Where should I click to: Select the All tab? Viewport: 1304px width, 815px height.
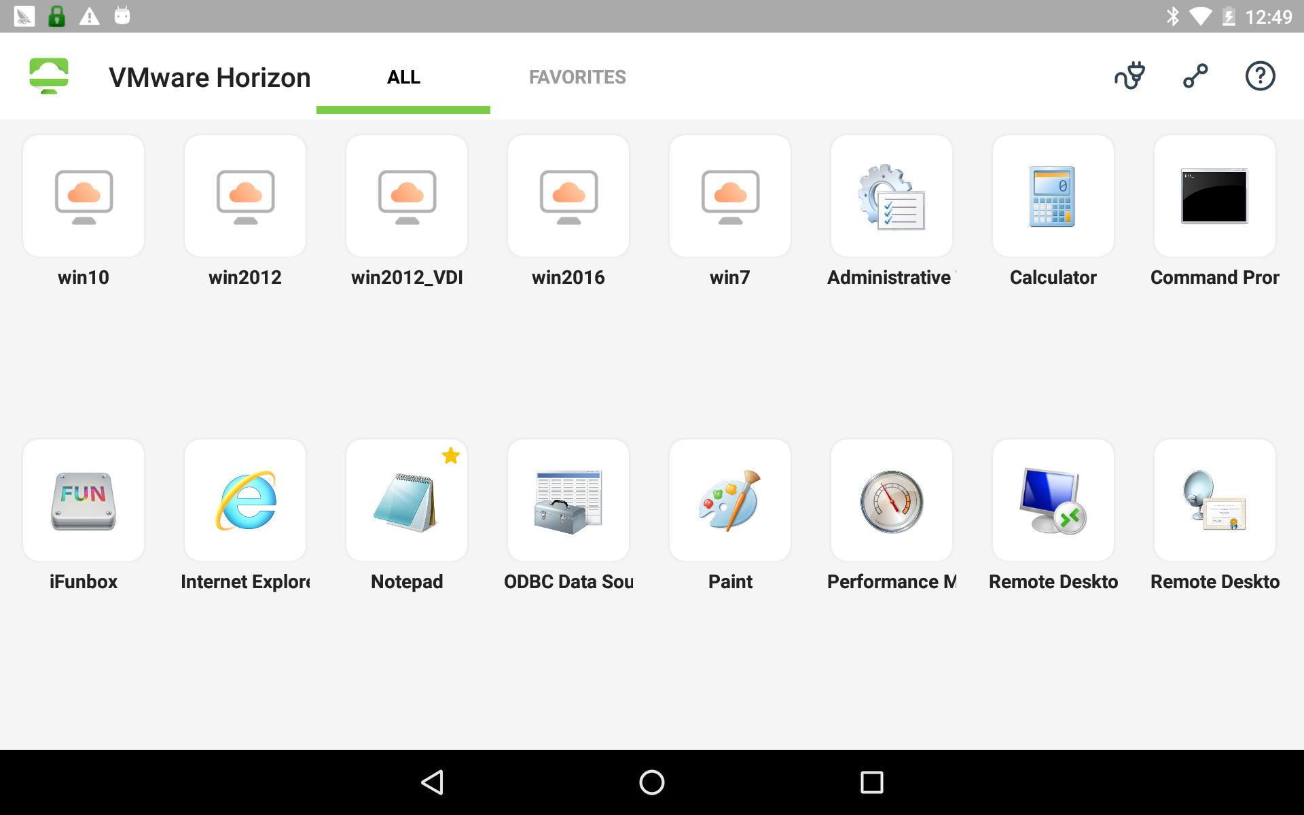click(x=403, y=77)
